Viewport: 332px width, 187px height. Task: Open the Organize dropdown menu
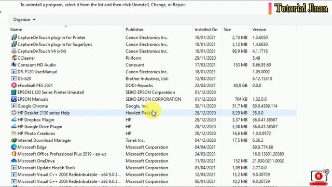pos(24,20)
